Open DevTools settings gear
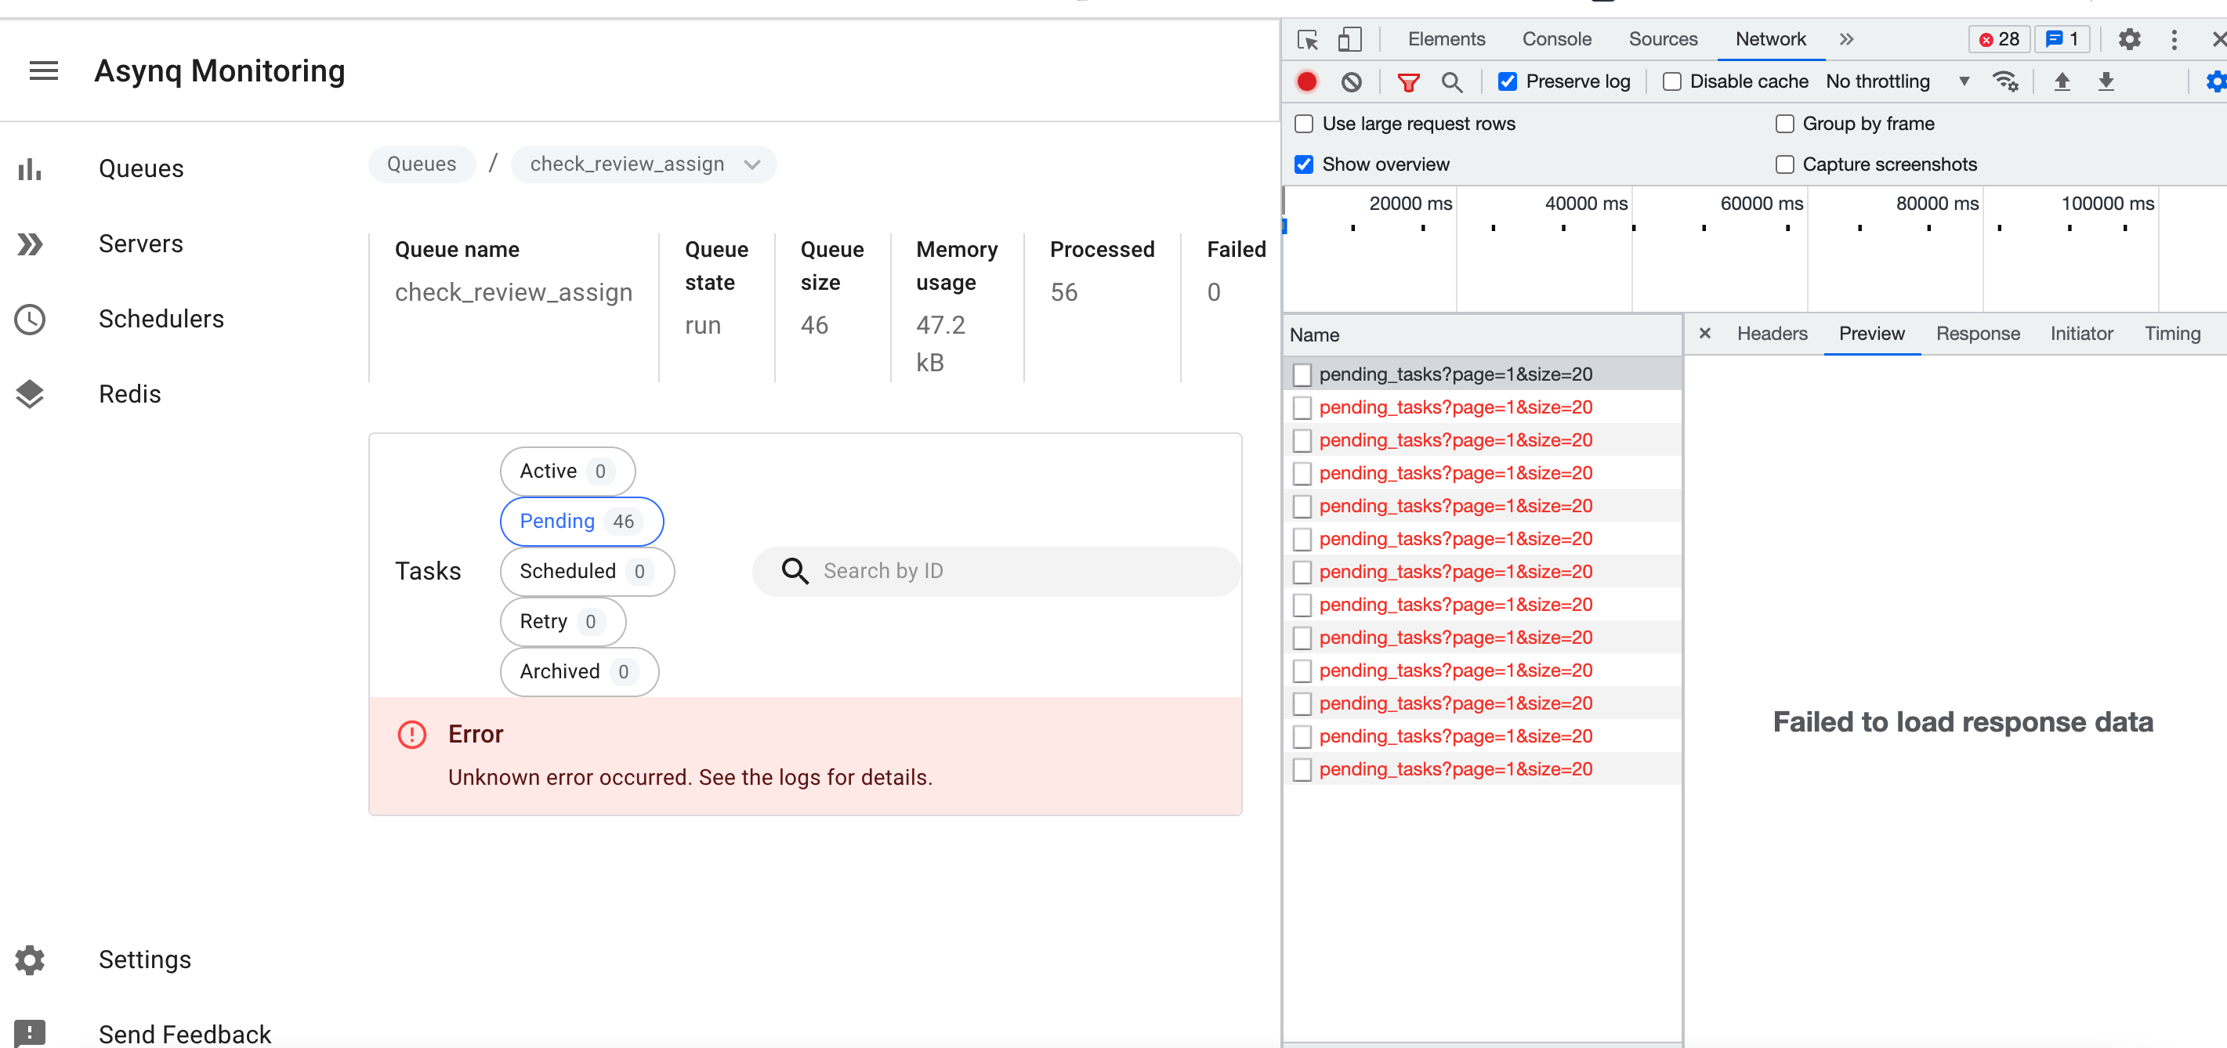The image size is (2227, 1048). coord(2129,39)
